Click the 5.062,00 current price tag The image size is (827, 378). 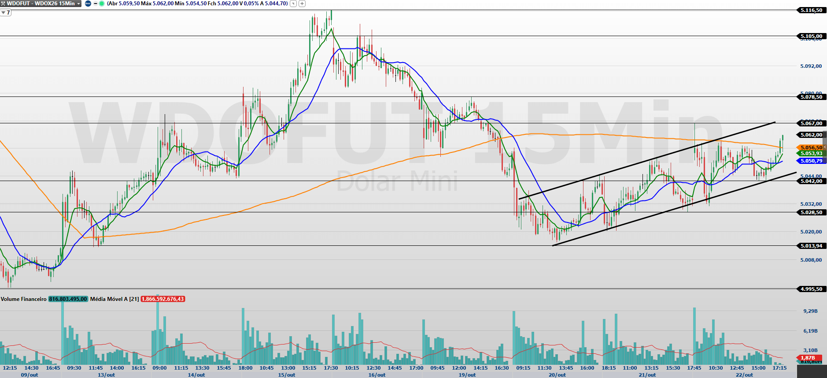click(x=811, y=135)
